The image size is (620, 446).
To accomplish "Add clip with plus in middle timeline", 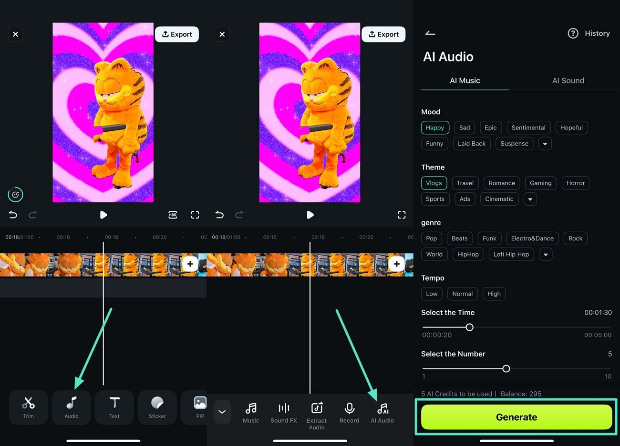I will [x=397, y=264].
